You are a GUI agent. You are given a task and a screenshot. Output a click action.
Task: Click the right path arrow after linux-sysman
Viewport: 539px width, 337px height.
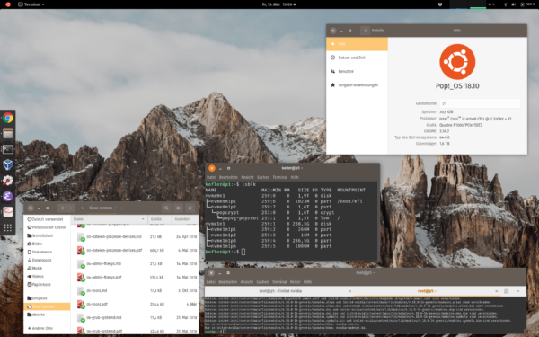coord(121,208)
